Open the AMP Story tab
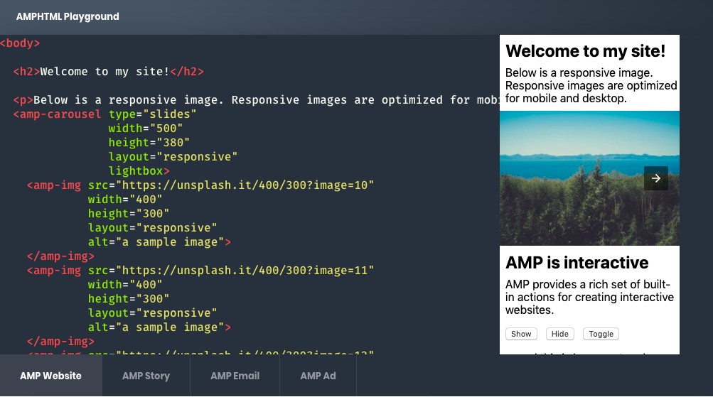713x397 pixels. 146,376
